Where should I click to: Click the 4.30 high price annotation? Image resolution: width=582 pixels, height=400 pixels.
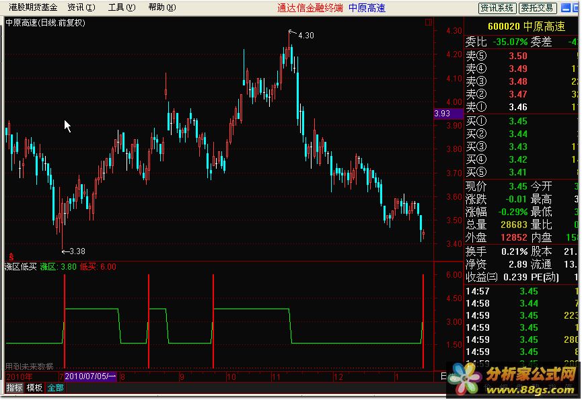tap(306, 36)
